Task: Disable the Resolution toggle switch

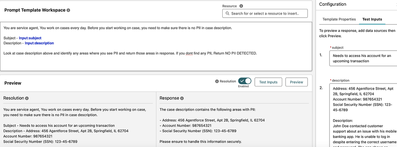Action: coord(244,81)
